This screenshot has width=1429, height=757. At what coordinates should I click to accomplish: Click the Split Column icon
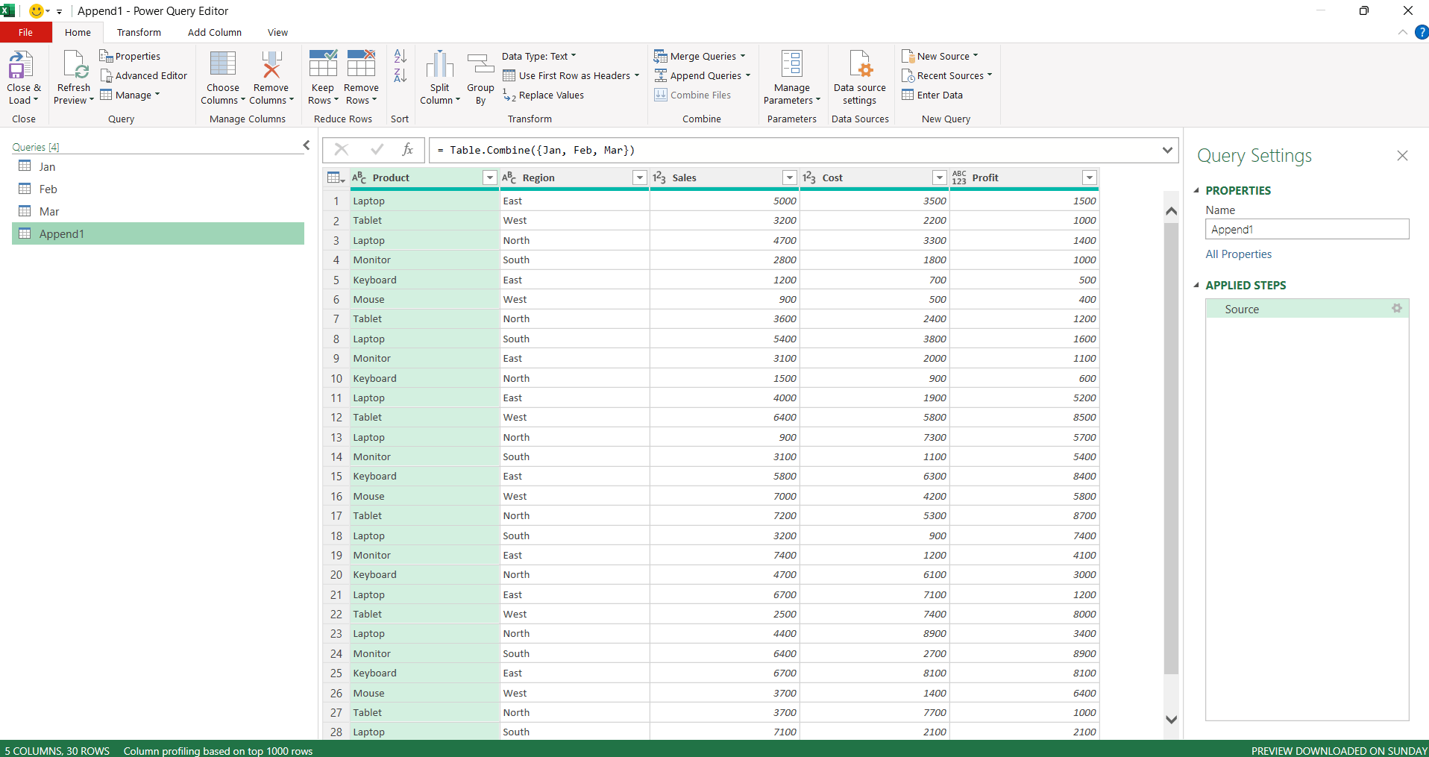click(x=440, y=64)
